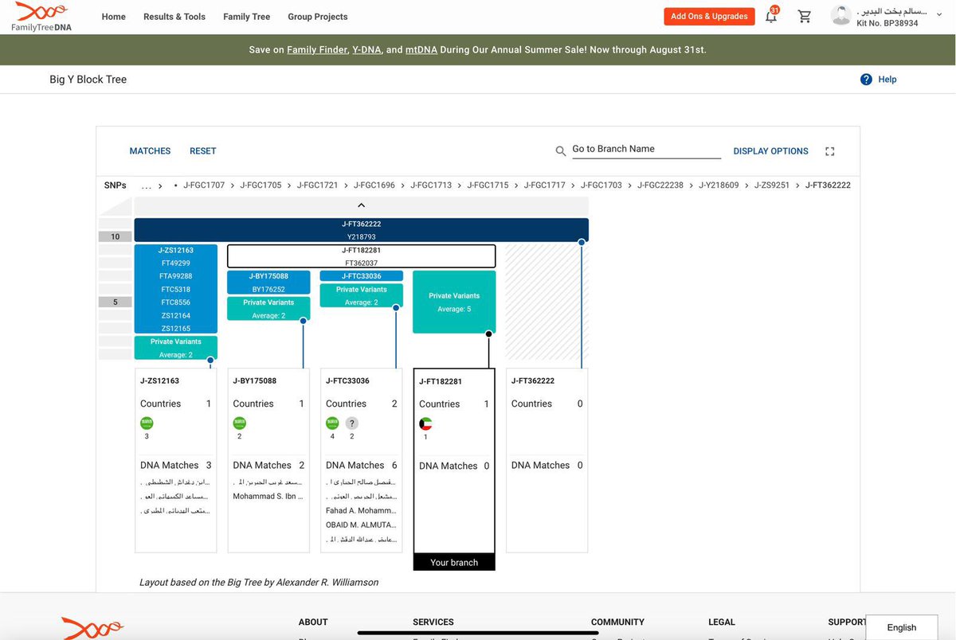This screenshot has width=956, height=640.
Task: Click the Help question mark icon
Action: [866, 79]
